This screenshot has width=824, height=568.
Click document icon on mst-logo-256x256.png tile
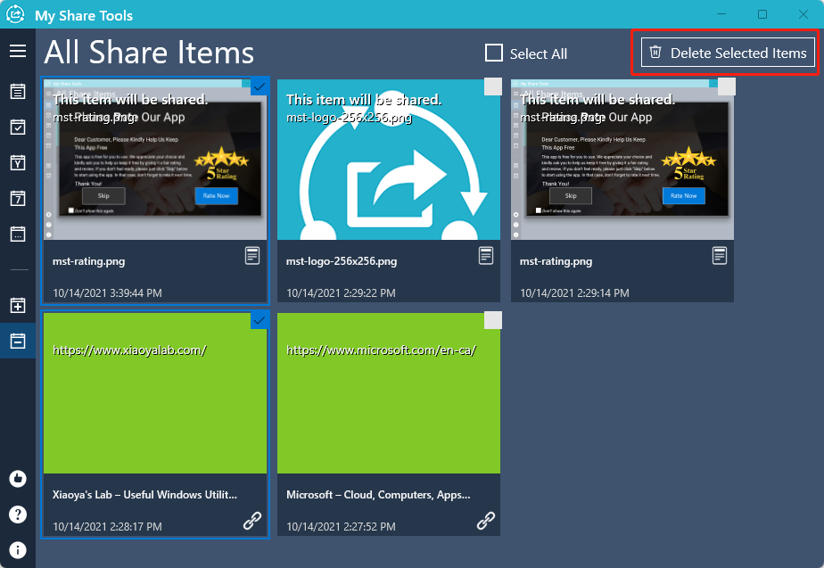pyautogui.click(x=486, y=256)
